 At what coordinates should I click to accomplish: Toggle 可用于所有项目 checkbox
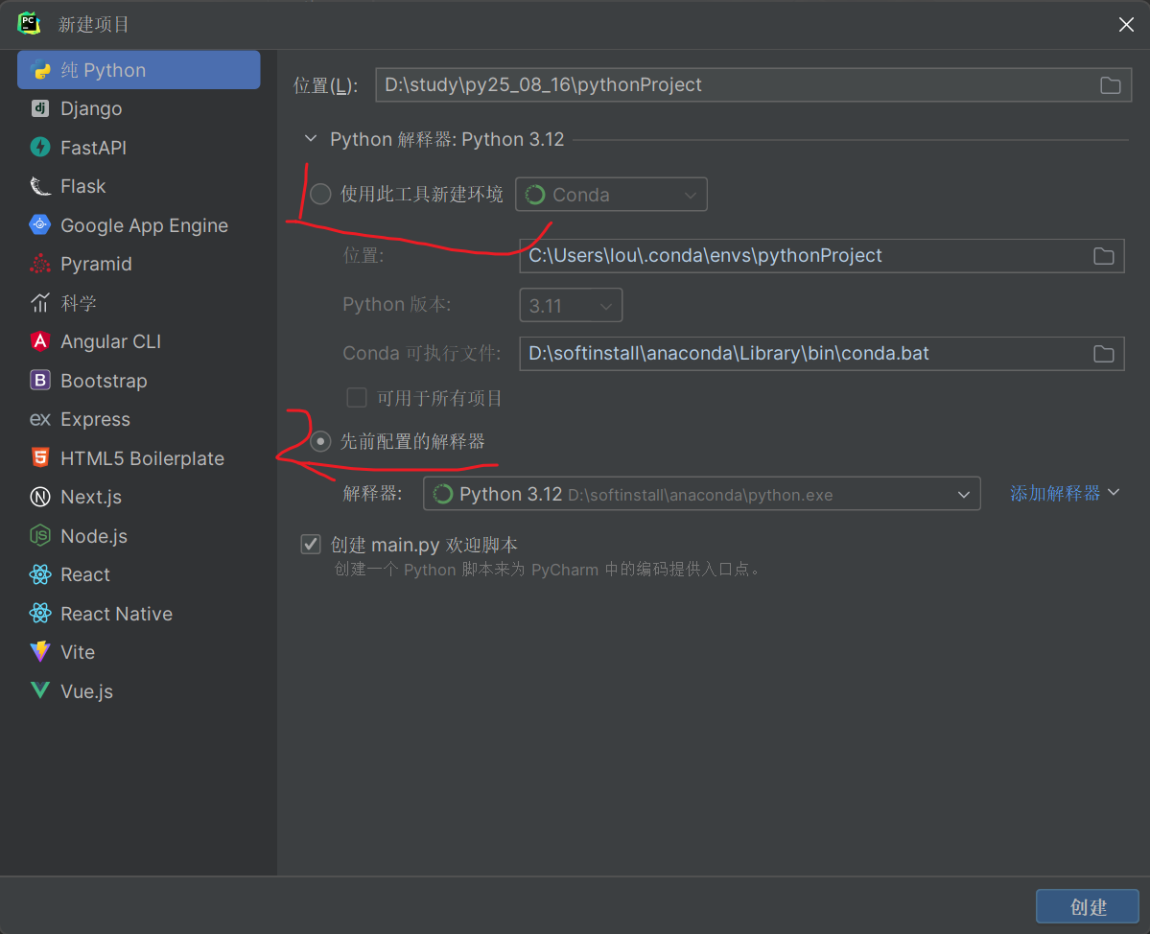(357, 397)
